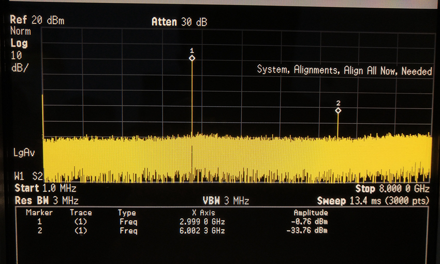Image resolution: width=440 pixels, height=264 pixels.
Task: Click the Norm label under Ref
Action: (x=20, y=32)
